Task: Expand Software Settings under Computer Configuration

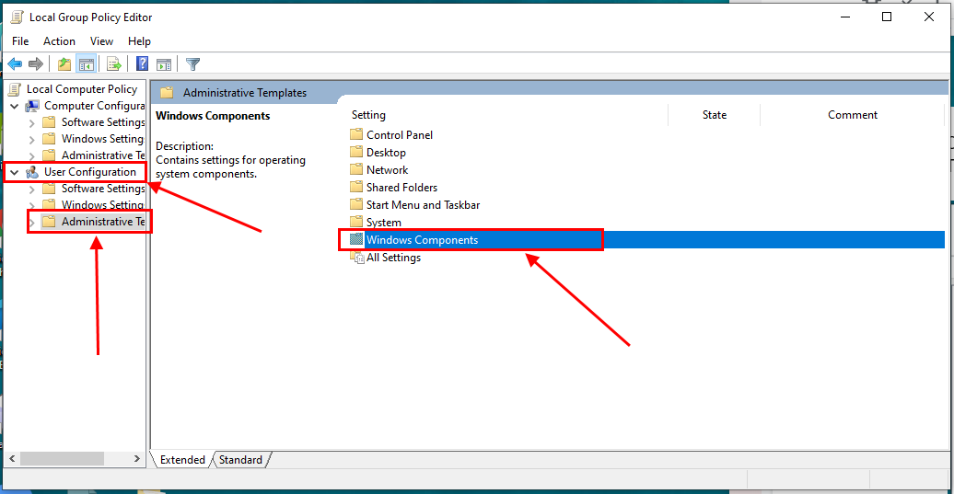Action: click(x=31, y=122)
